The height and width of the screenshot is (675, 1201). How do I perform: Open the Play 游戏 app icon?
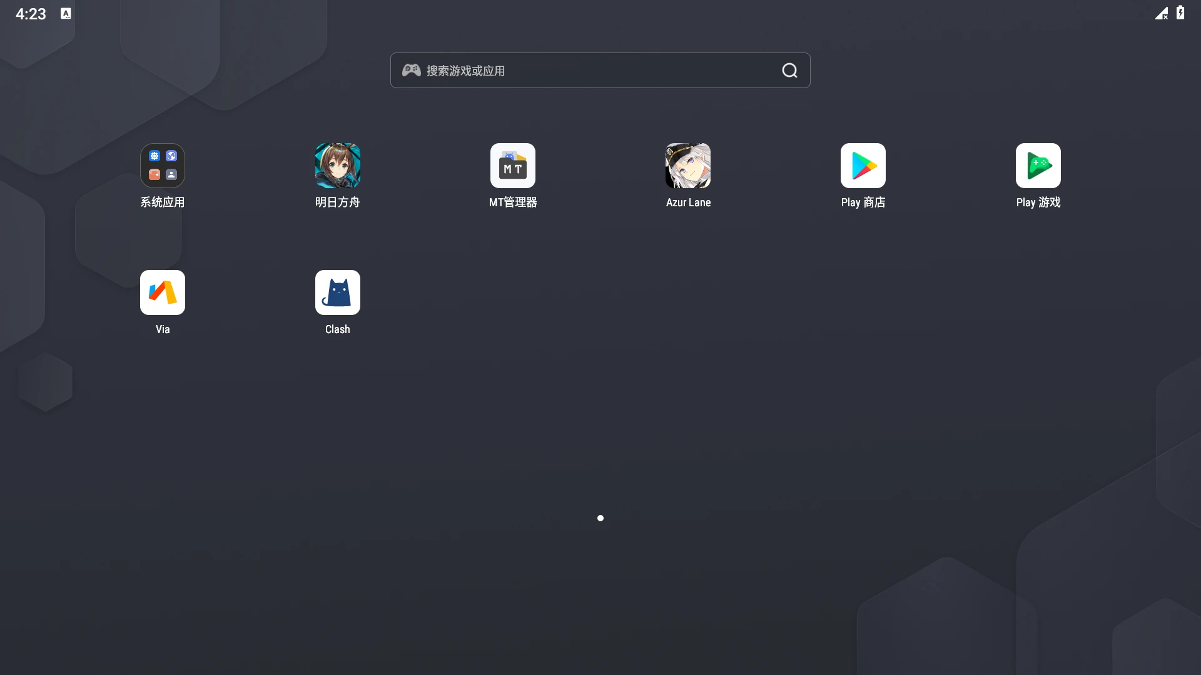click(x=1038, y=166)
